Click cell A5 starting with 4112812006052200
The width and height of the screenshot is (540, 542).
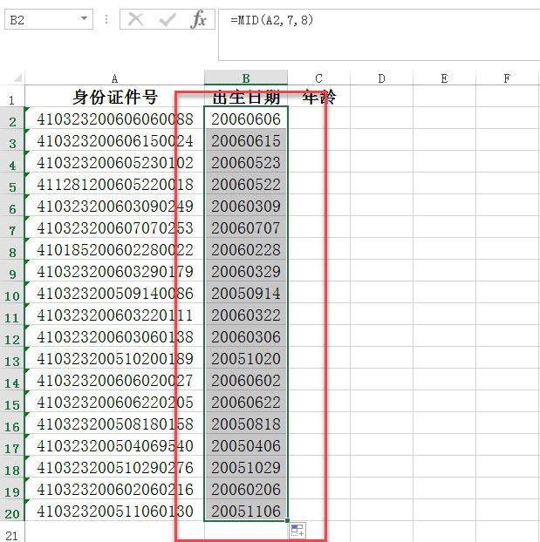point(114,184)
